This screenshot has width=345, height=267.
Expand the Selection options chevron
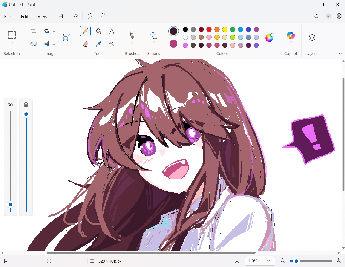click(12, 43)
